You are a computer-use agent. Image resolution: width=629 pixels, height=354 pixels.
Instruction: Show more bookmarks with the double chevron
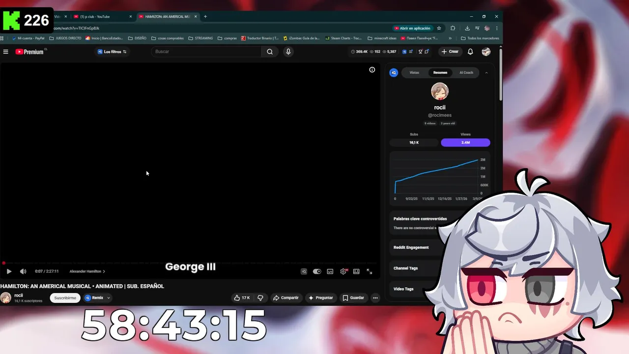point(450,38)
